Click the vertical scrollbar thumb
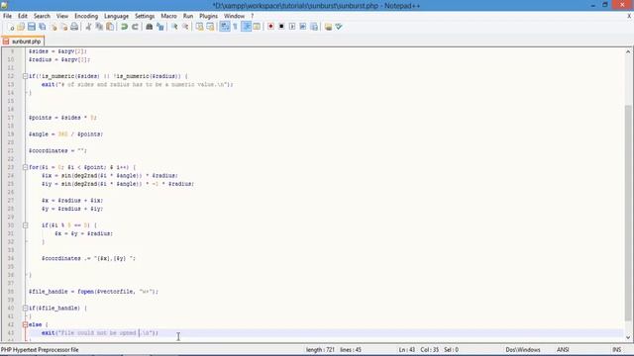 point(628,214)
